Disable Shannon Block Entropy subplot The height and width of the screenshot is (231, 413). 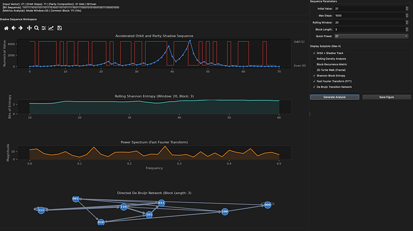point(314,76)
